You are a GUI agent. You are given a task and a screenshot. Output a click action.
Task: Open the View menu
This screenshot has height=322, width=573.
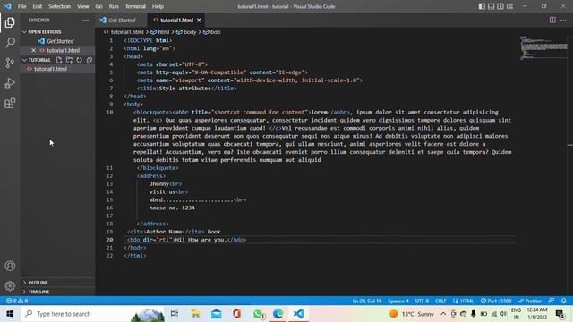pos(83,6)
